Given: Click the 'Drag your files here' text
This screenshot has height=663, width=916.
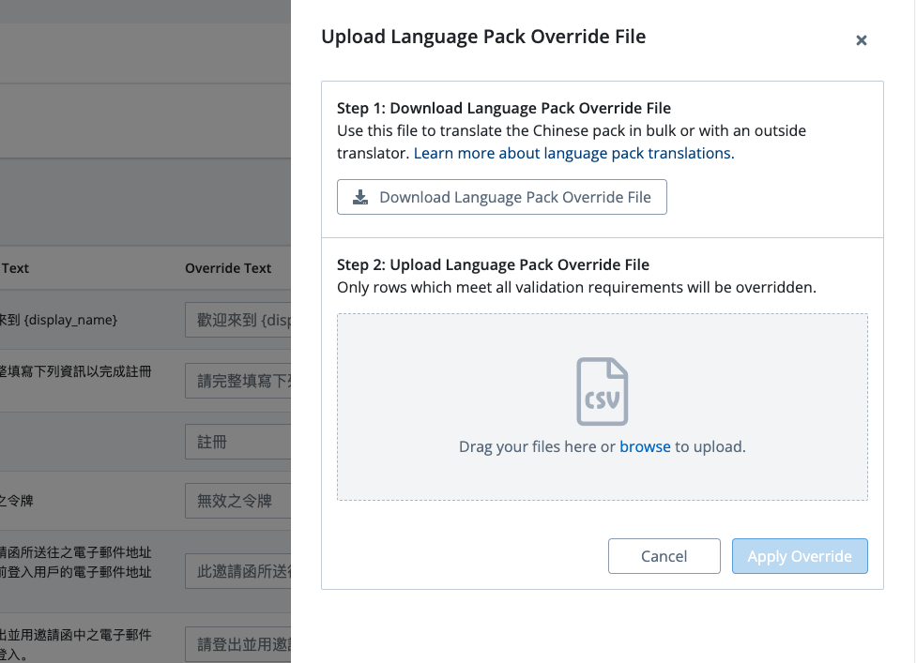Looking at the screenshot, I should click(x=537, y=446).
